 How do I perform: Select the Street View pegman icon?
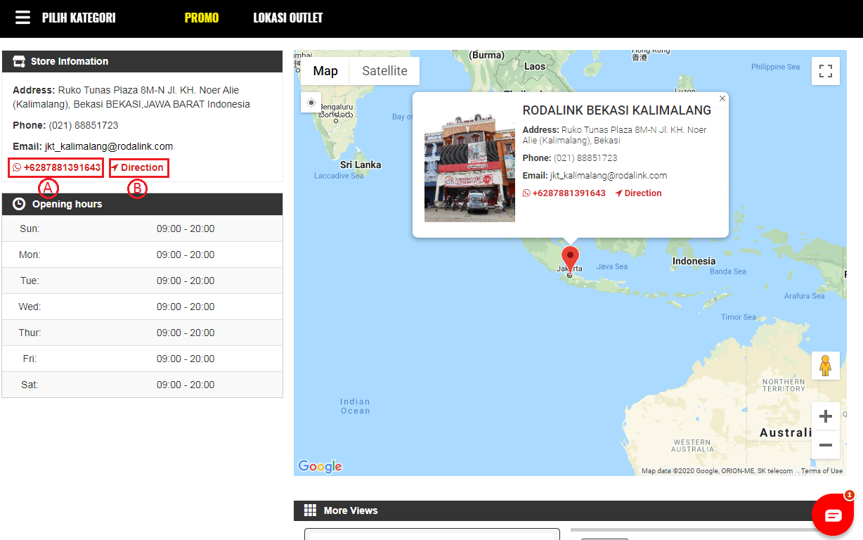coord(826,366)
